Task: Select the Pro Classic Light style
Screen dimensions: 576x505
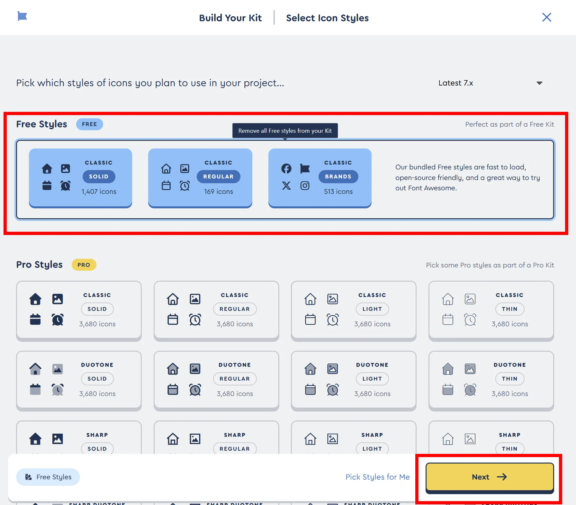Action: pos(353,310)
